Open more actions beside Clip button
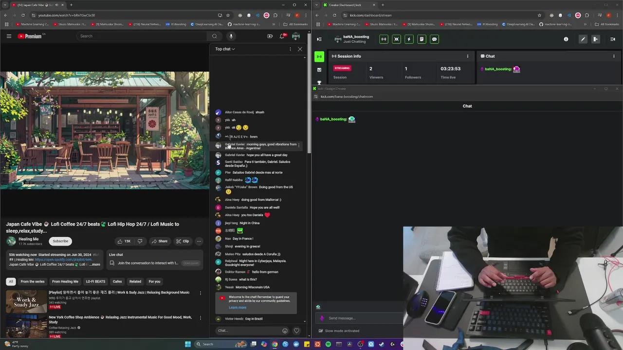The image size is (623, 350). click(x=199, y=241)
